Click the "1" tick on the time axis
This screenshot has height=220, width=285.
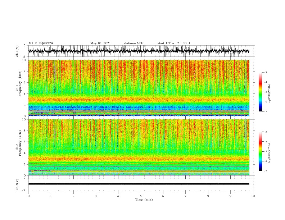[51, 196]
